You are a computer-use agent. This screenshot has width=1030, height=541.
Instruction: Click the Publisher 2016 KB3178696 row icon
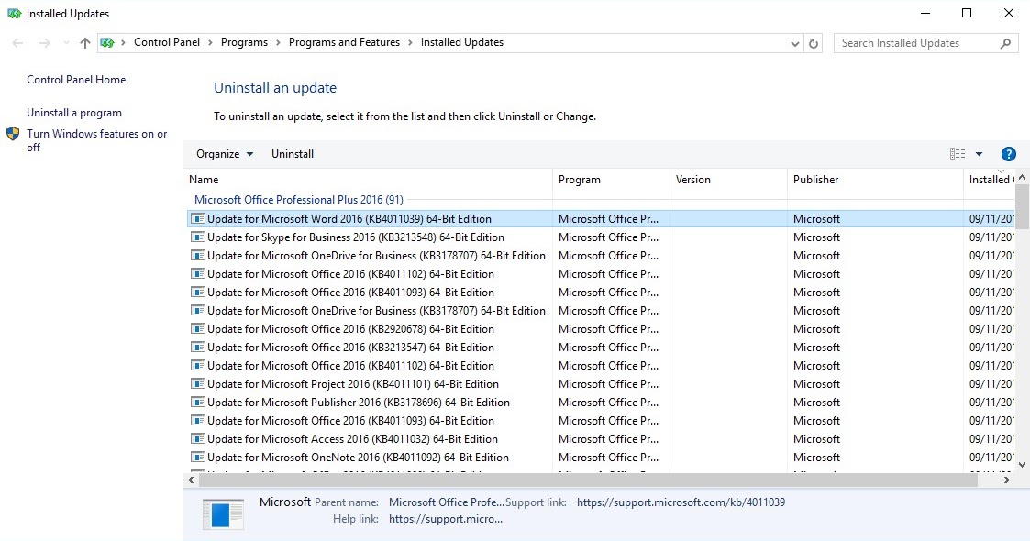coord(198,403)
